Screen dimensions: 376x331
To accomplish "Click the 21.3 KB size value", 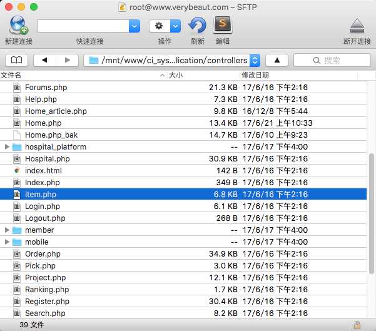I will [x=223, y=88].
